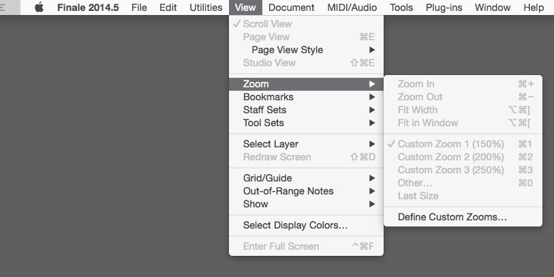Viewport: 554px width, 277px height.
Task: Click Define Custom Zooms… entry
Action: pos(452,217)
